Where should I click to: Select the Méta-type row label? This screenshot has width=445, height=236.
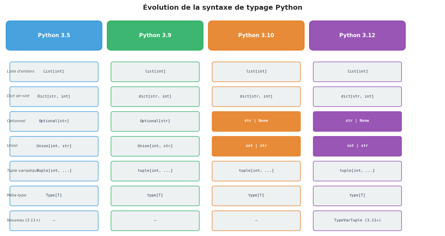(16, 195)
